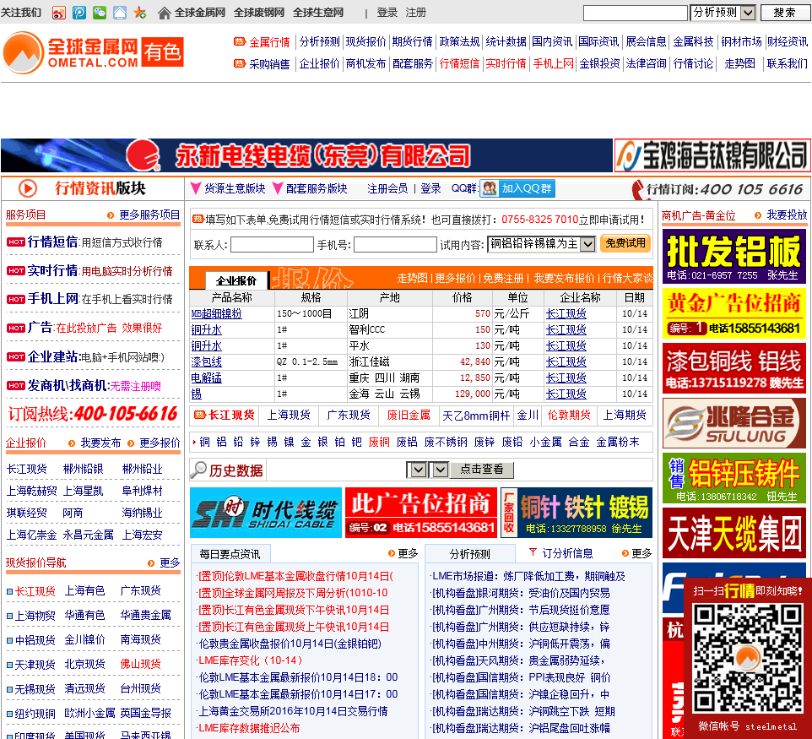The width and height of the screenshot is (812, 739).
Task: Switch to the 上海现货 price tab
Action: click(289, 415)
